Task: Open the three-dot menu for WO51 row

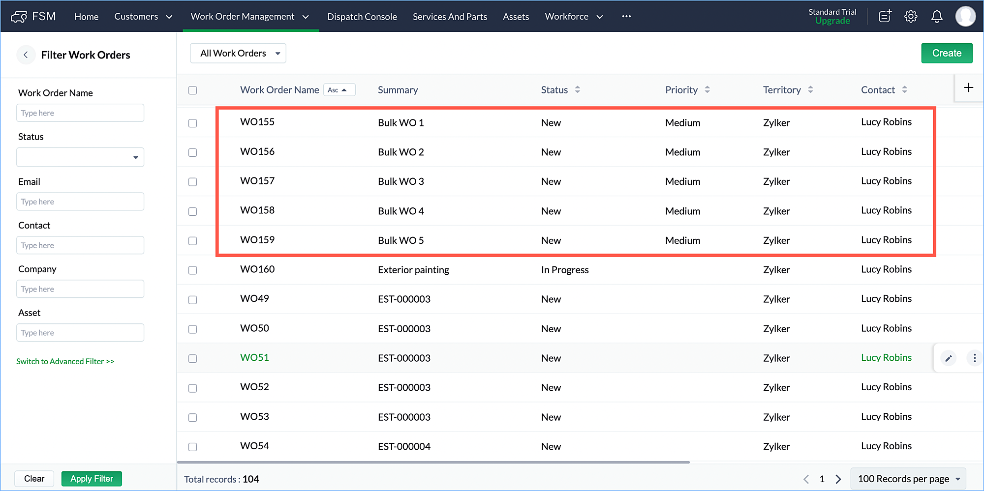Action: [974, 358]
